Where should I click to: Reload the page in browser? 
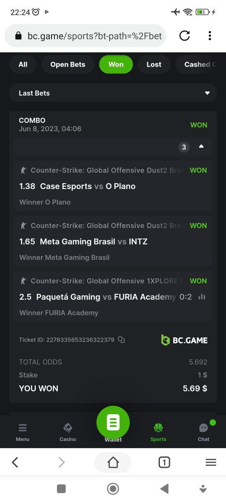pyautogui.click(x=185, y=36)
